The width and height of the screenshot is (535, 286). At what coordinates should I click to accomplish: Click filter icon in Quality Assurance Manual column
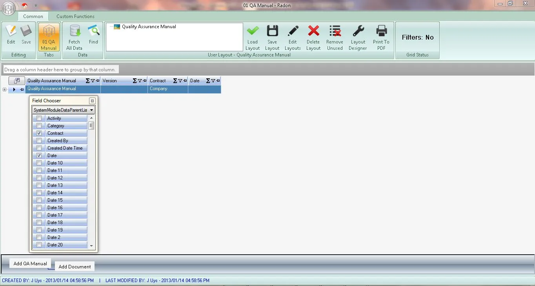93,81
